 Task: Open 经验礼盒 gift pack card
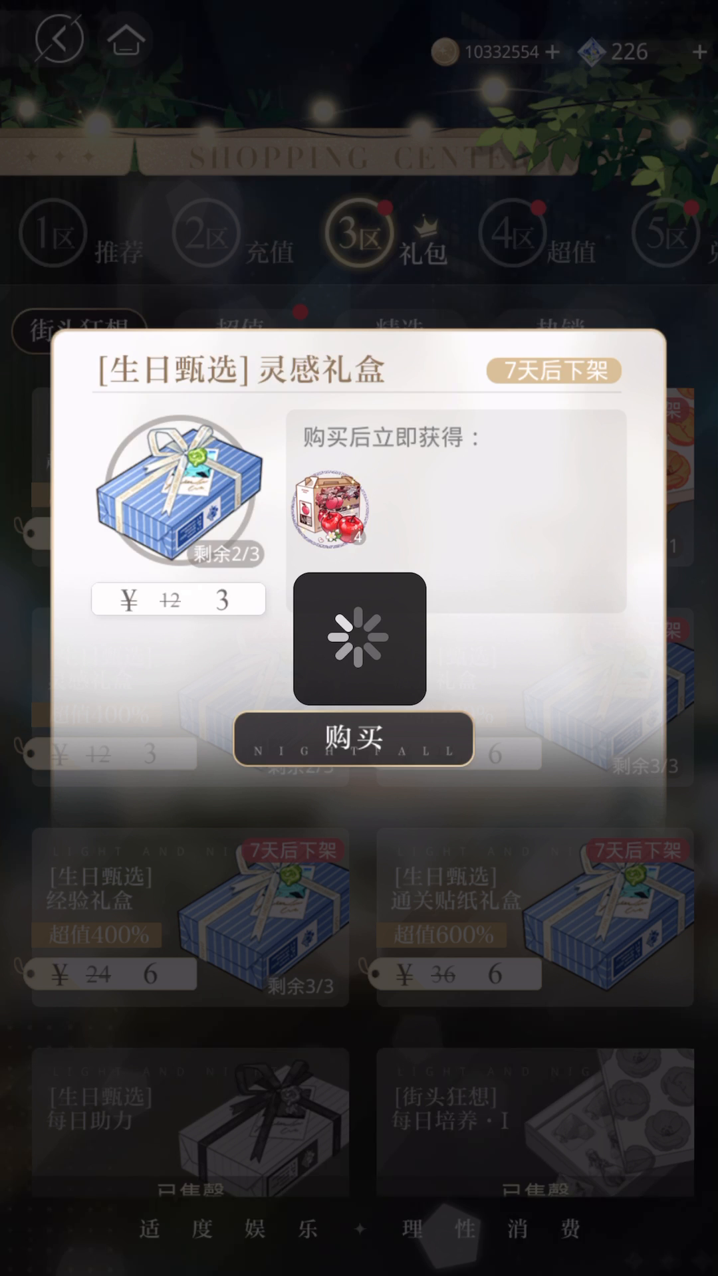pos(190,917)
